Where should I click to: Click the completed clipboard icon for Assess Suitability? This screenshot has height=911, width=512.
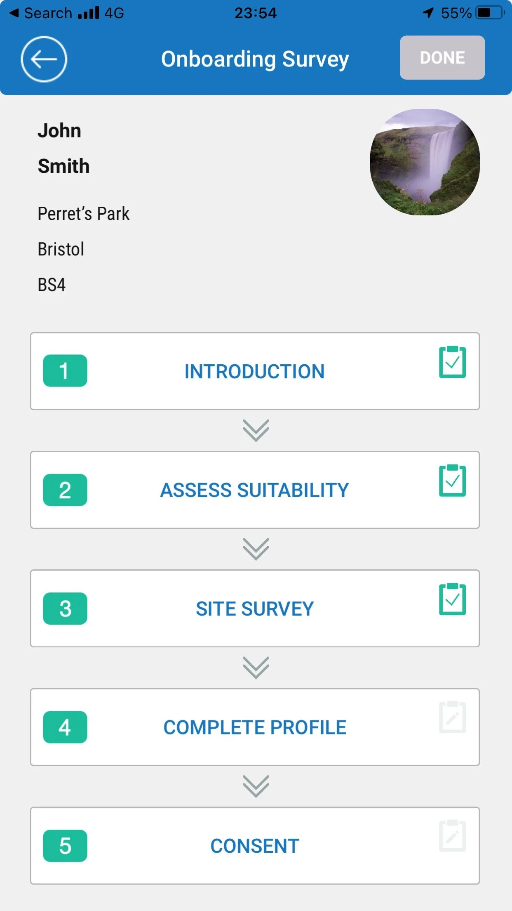(x=452, y=480)
